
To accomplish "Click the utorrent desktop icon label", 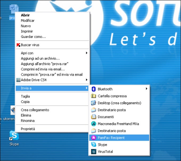I will 9,119.
